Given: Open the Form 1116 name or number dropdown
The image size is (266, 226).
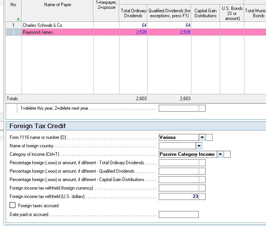Looking at the screenshot, I should coord(202,137).
